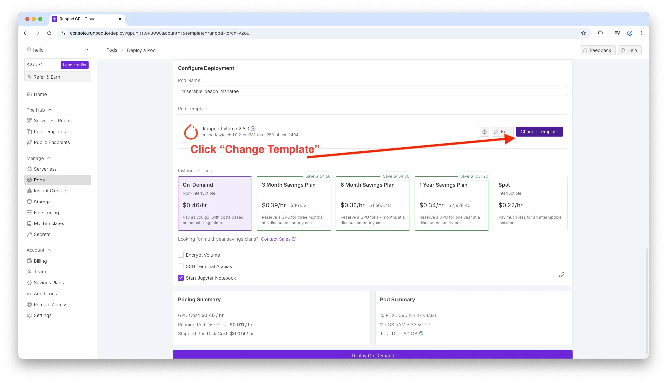
Task: Click the Edit template button
Action: point(502,132)
